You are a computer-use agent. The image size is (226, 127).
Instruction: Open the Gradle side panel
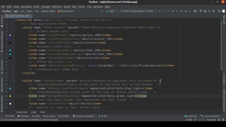224,20
